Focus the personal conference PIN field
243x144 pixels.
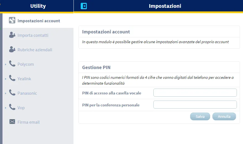(195, 105)
